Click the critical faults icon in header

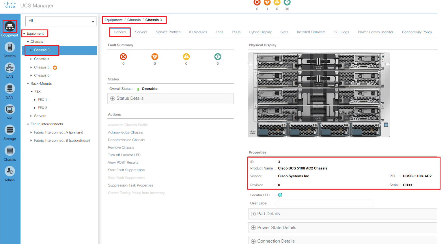pos(257,2)
